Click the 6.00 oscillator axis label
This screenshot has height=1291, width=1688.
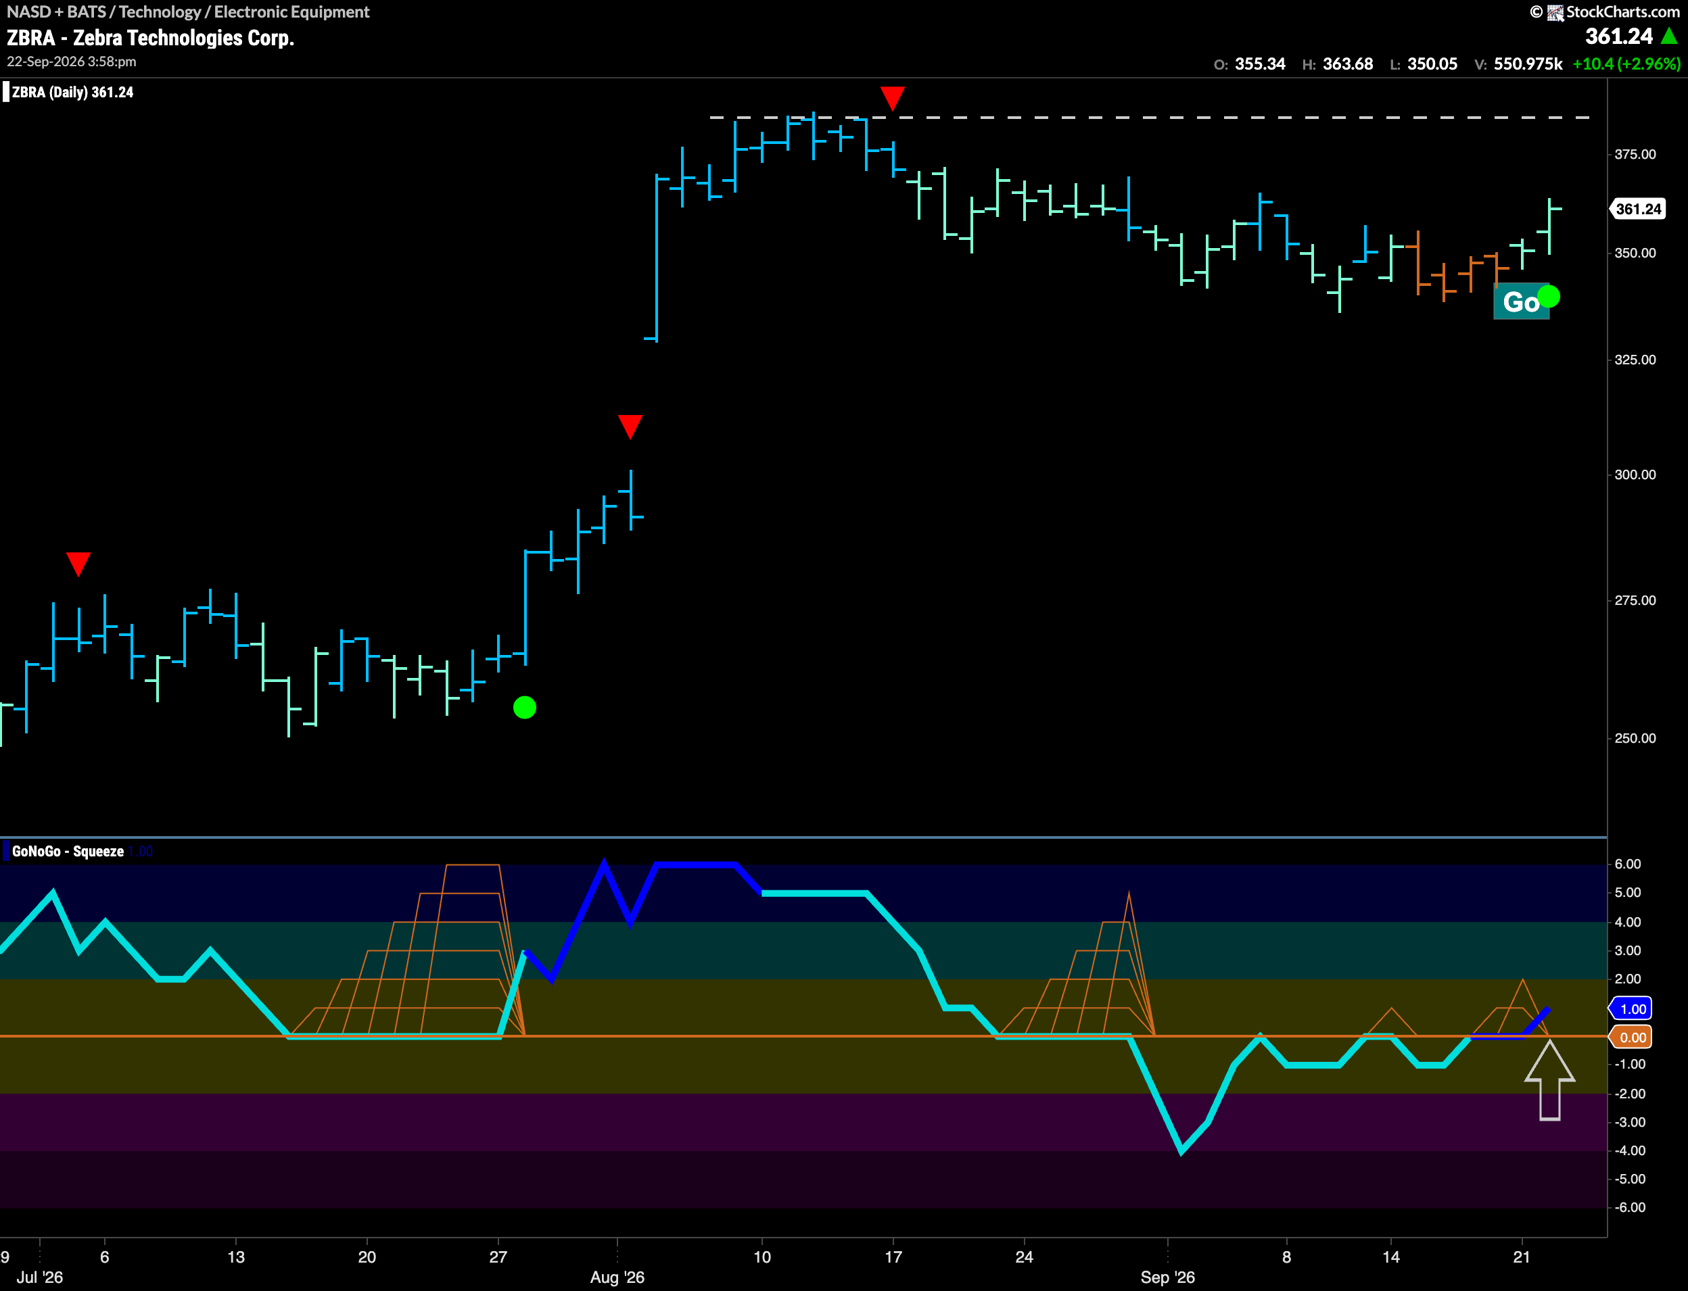tap(1627, 864)
